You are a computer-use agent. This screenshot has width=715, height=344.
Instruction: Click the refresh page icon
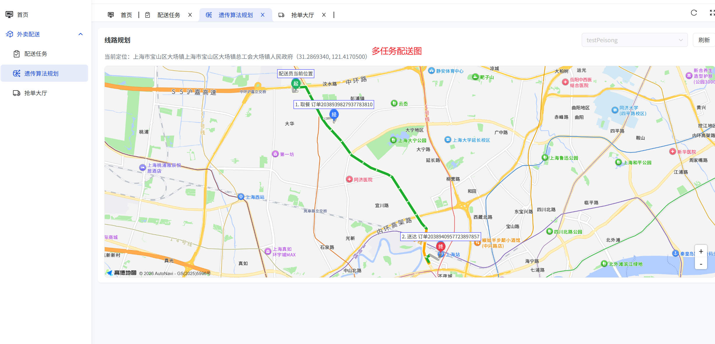[x=694, y=13]
